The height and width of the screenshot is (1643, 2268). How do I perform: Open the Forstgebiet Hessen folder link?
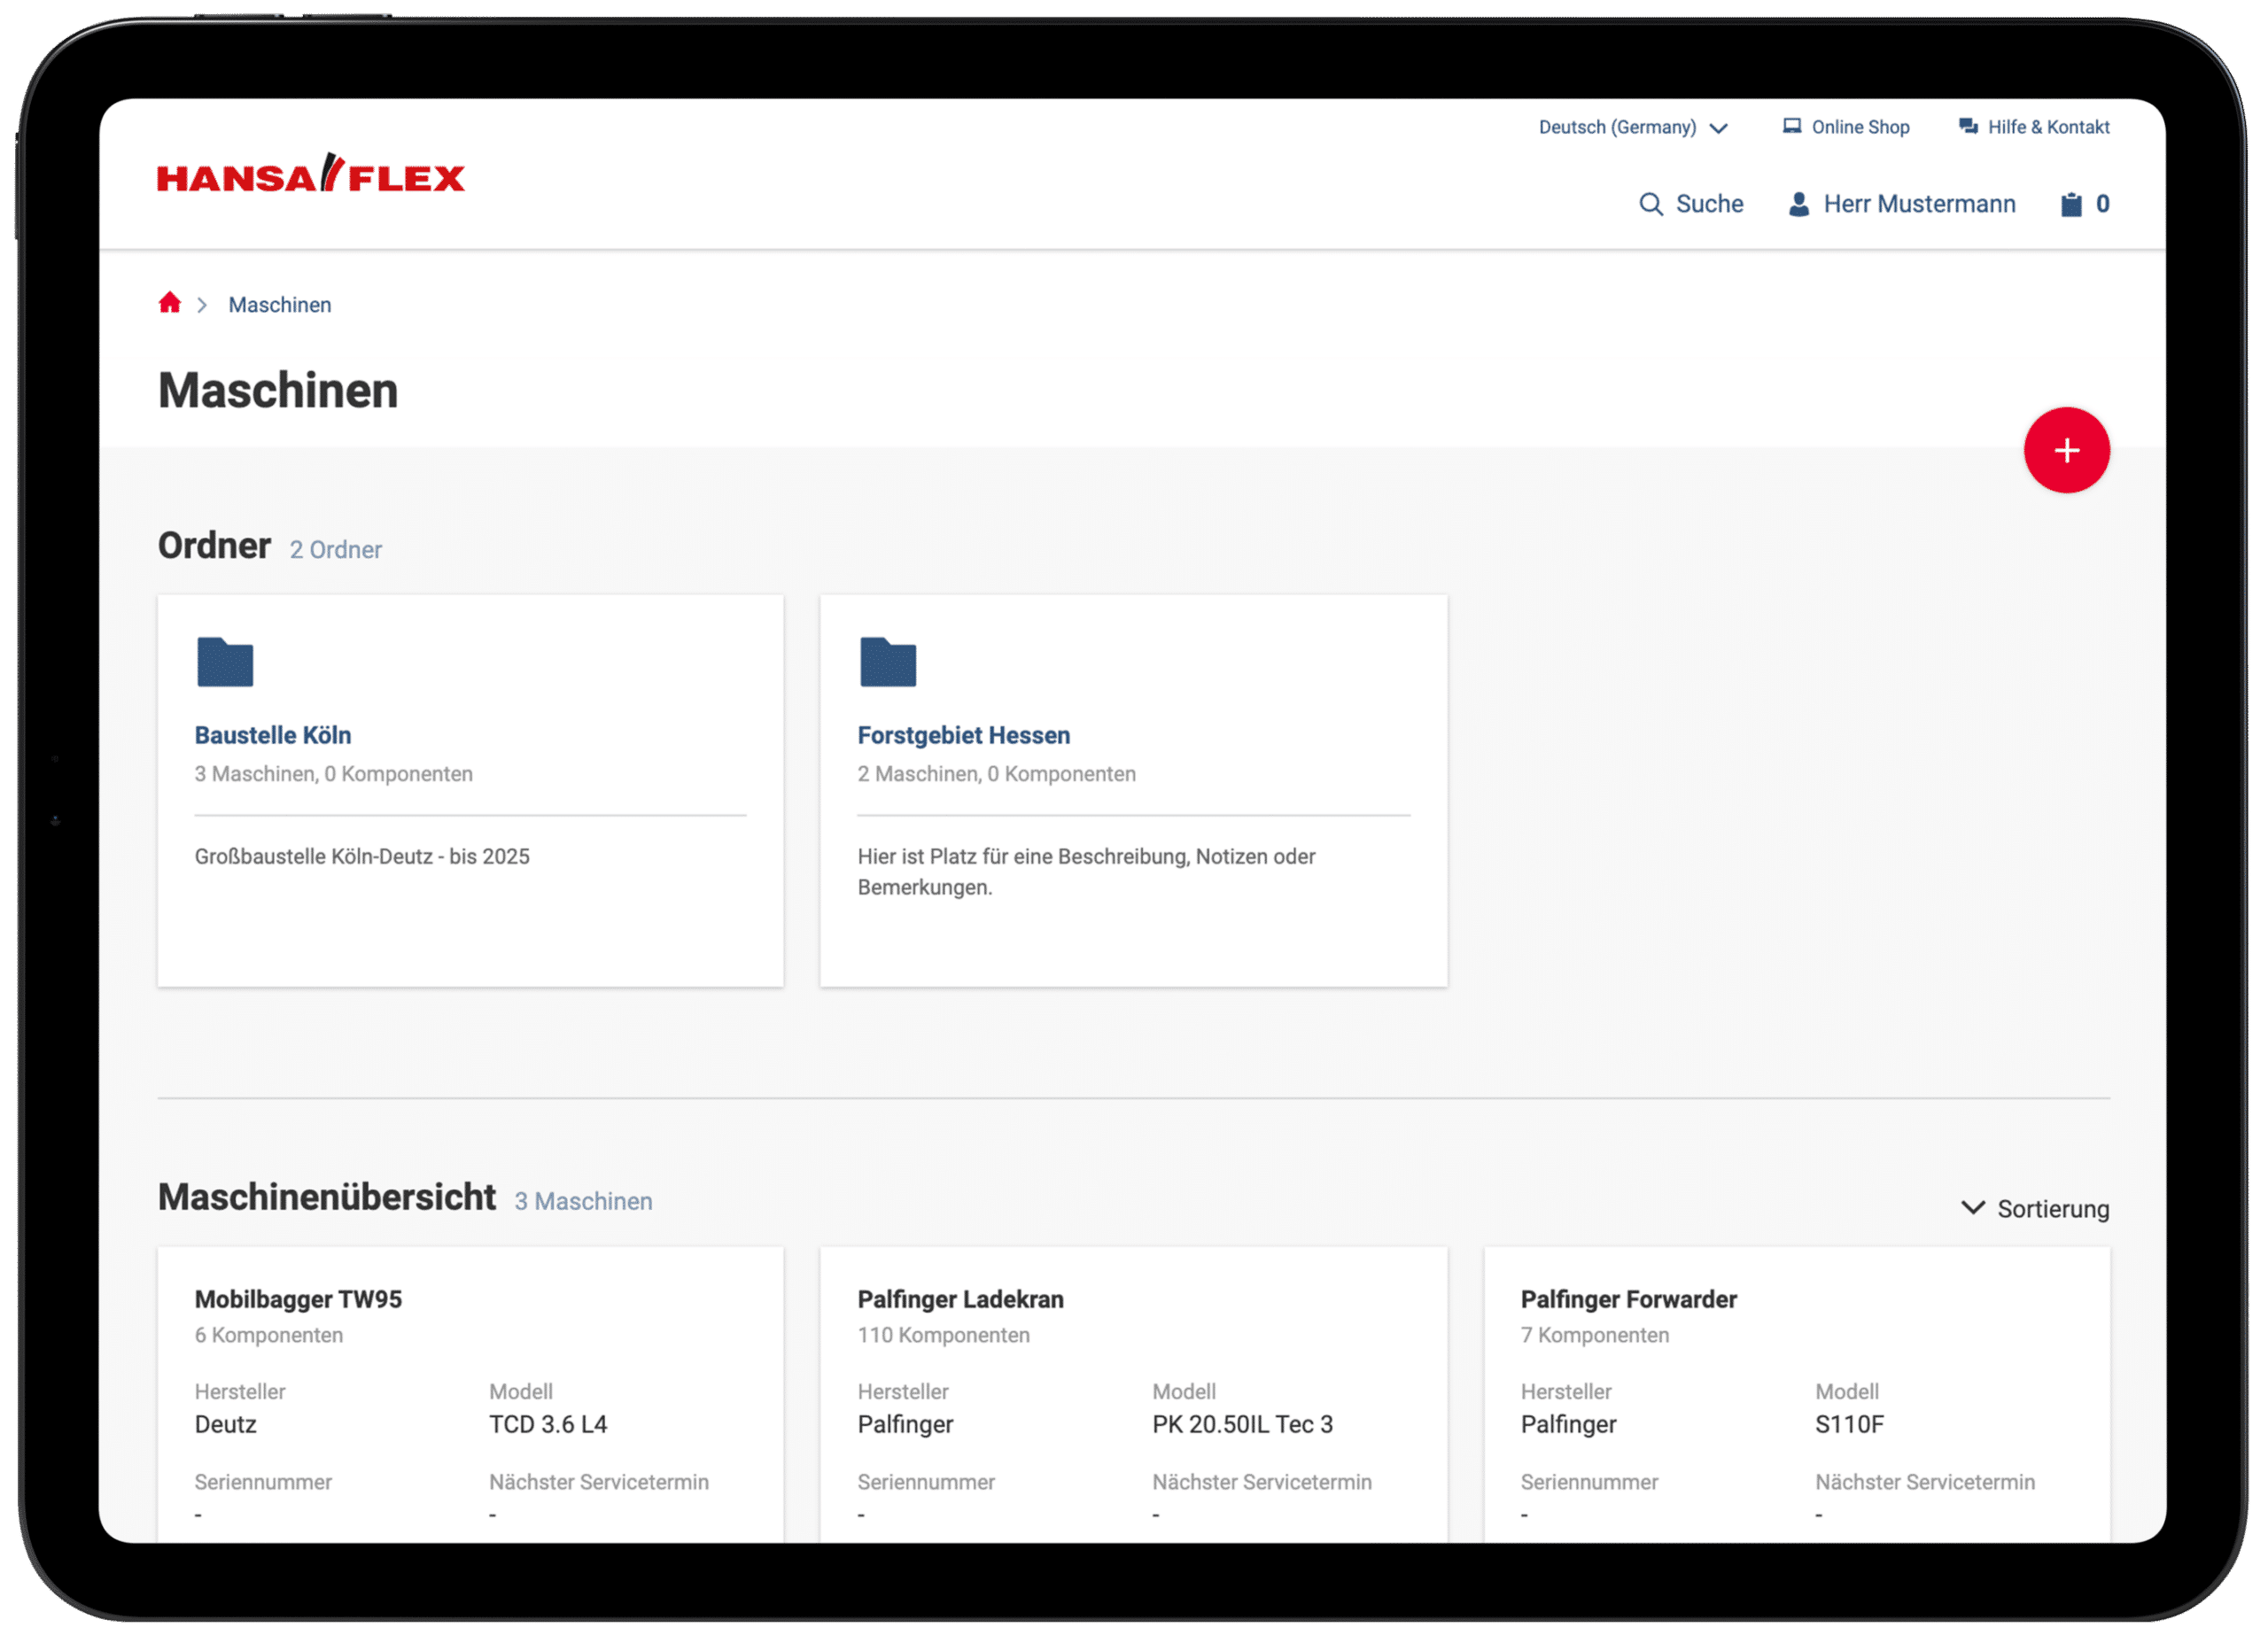(x=963, y=735)
